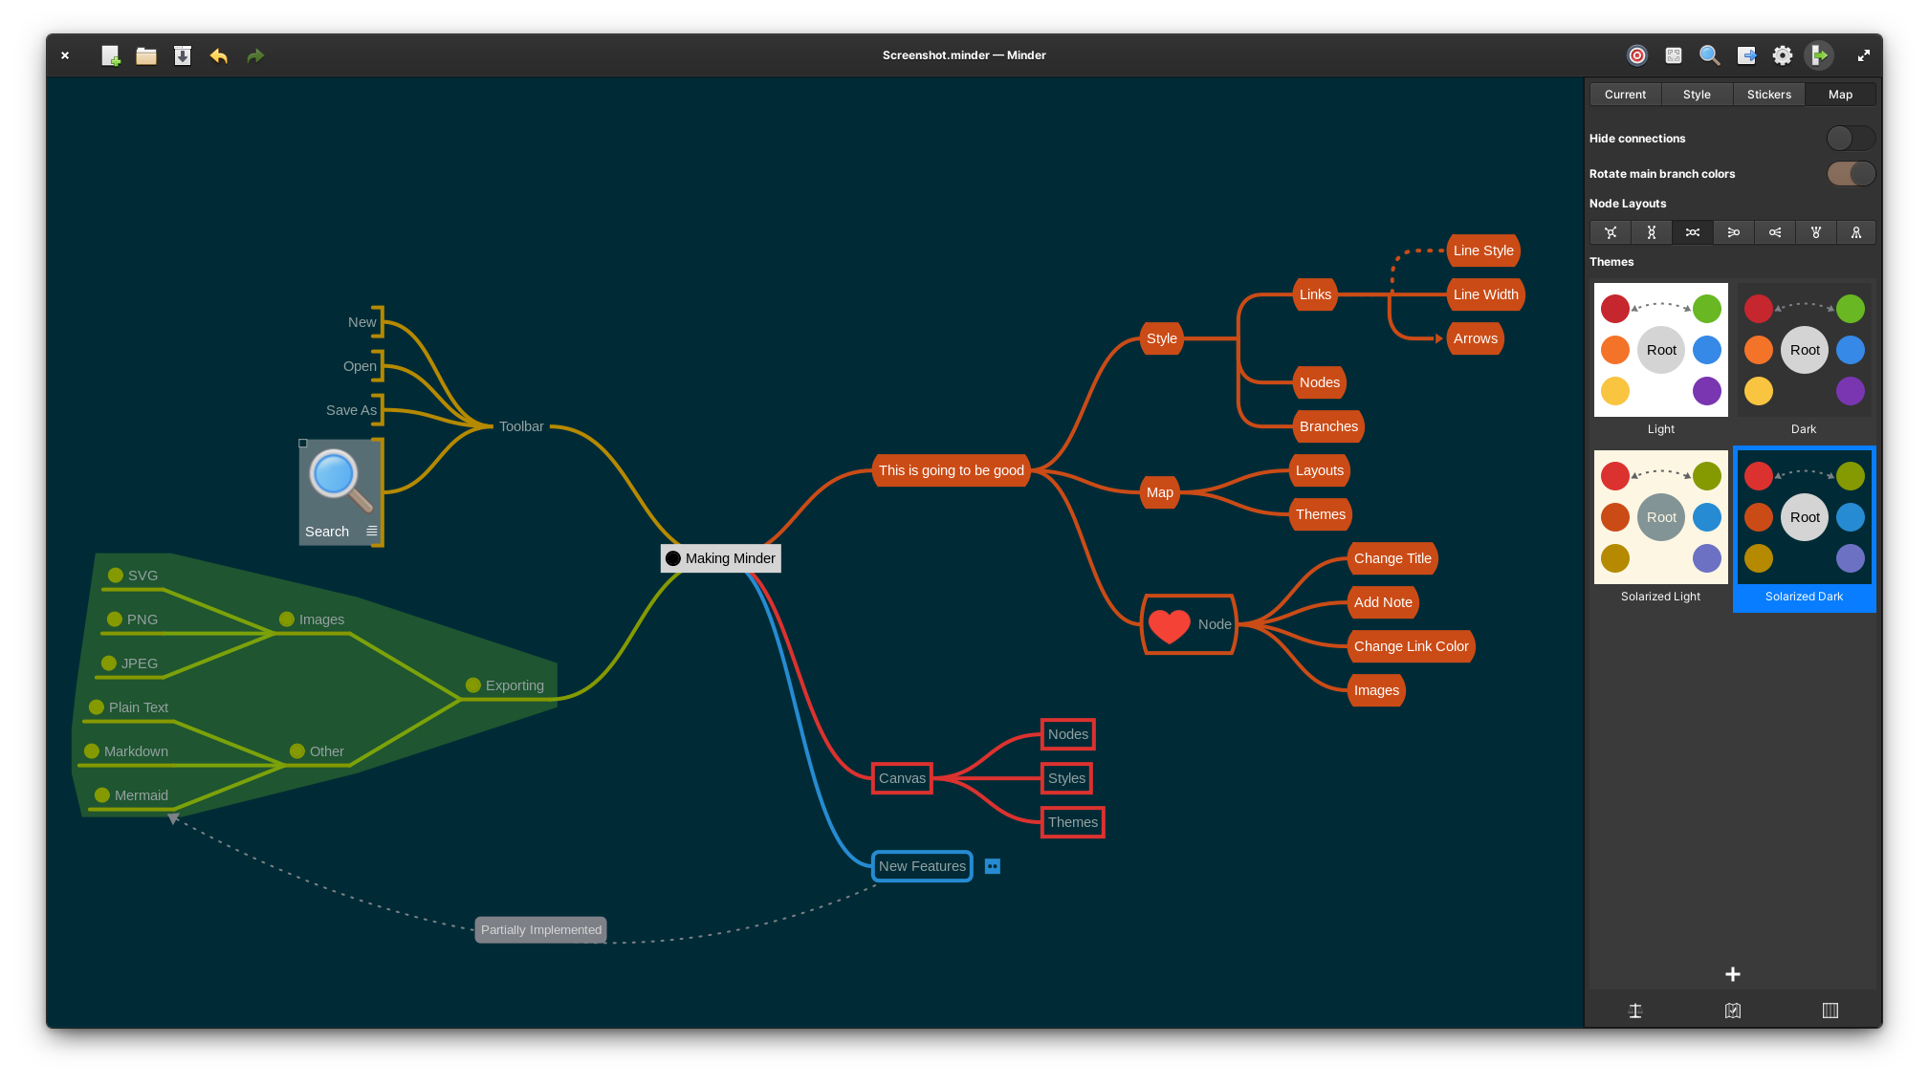Switch to the Stickers tab
1929x1087 pixels.
(1768, 95)
